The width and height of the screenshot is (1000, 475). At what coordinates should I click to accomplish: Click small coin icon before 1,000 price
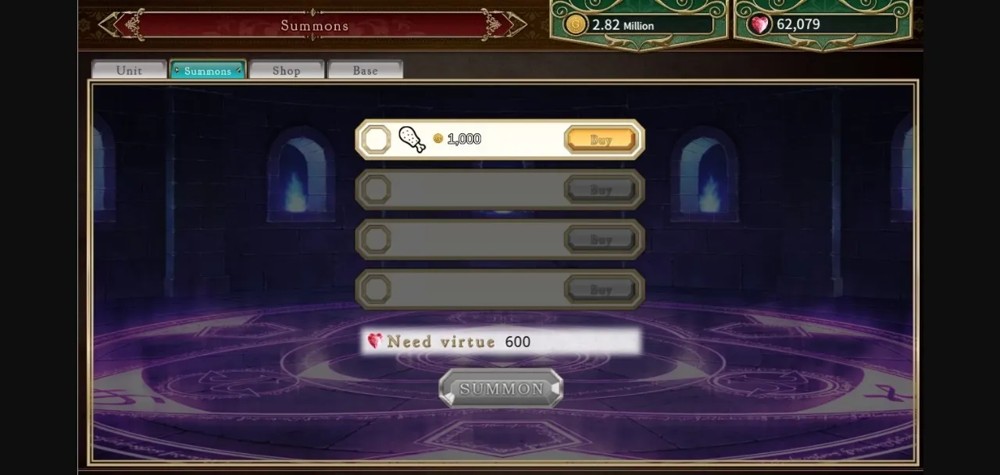point(437,139)
